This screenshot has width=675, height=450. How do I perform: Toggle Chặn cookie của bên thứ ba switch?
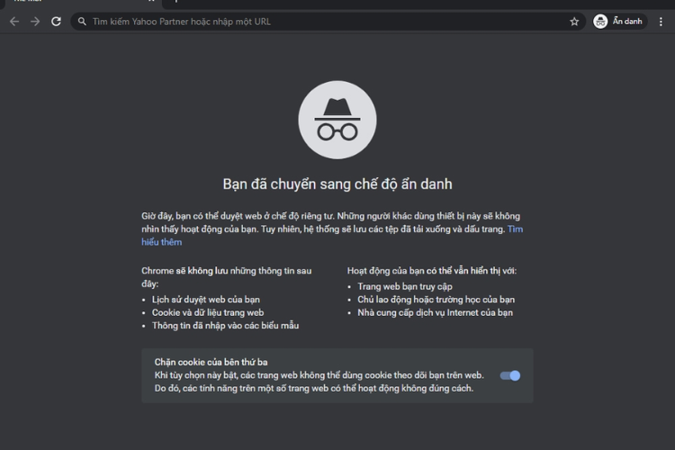[x=510, y=375]
